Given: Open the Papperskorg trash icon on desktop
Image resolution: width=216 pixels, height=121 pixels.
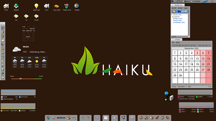Looking at the screenshot, I should [x=67, y=6].
